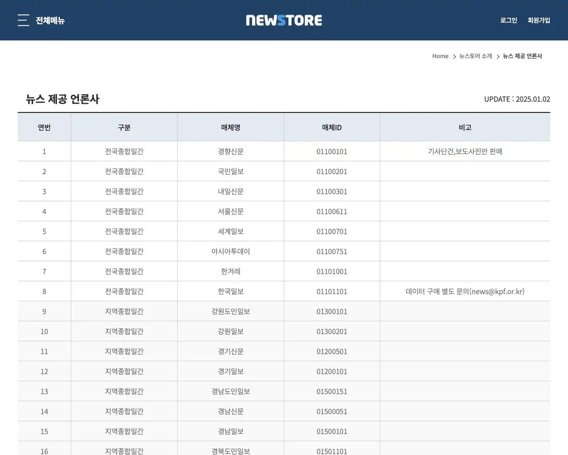This screenshot has height=455, width=568.
Task: Open the 로그인 page
Action: click(x=509, y=20)
